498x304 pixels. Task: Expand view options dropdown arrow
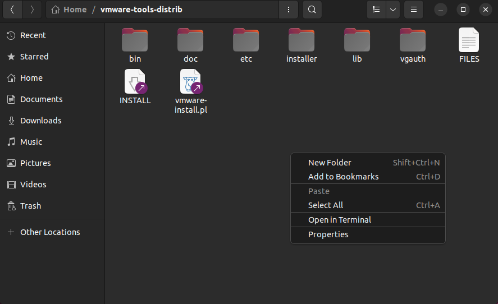point(393,10)
